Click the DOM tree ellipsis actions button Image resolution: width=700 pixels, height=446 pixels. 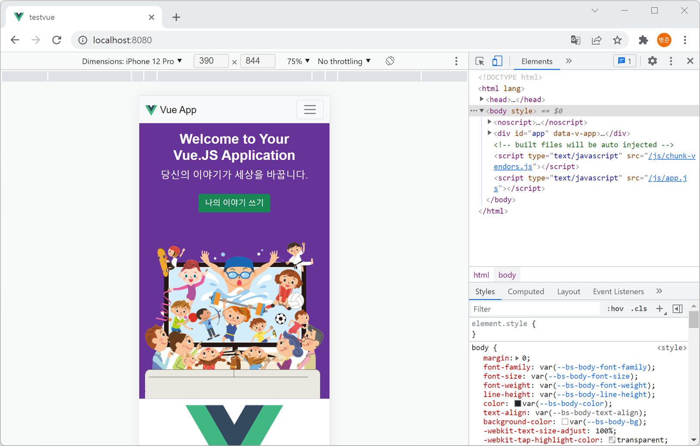pos(474,111)
